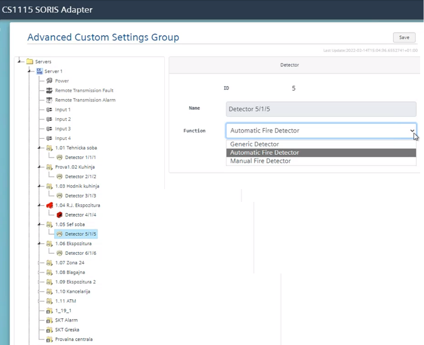
Task: Click the SKT Alarm icon
Action: (49, 320)
